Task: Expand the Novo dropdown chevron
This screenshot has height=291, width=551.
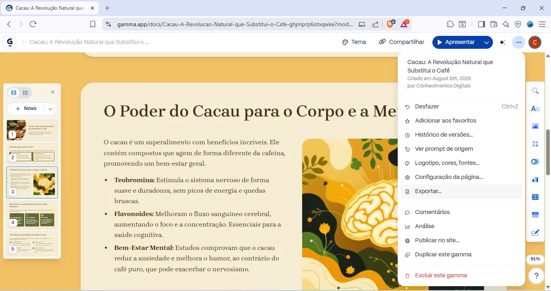Action: (x=50, y=108)
